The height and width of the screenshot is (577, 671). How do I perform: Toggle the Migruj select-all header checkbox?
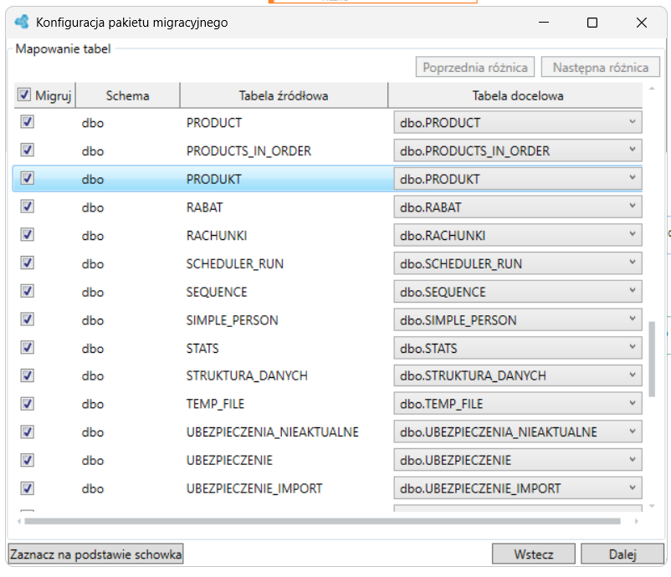coord(24,94)
